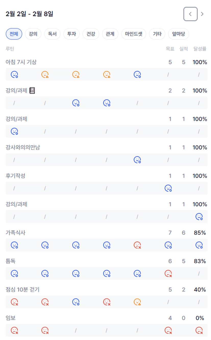Click the 달성률 column header
The height and width of the screenshot is (340, 211).
[x=200, y=49]
